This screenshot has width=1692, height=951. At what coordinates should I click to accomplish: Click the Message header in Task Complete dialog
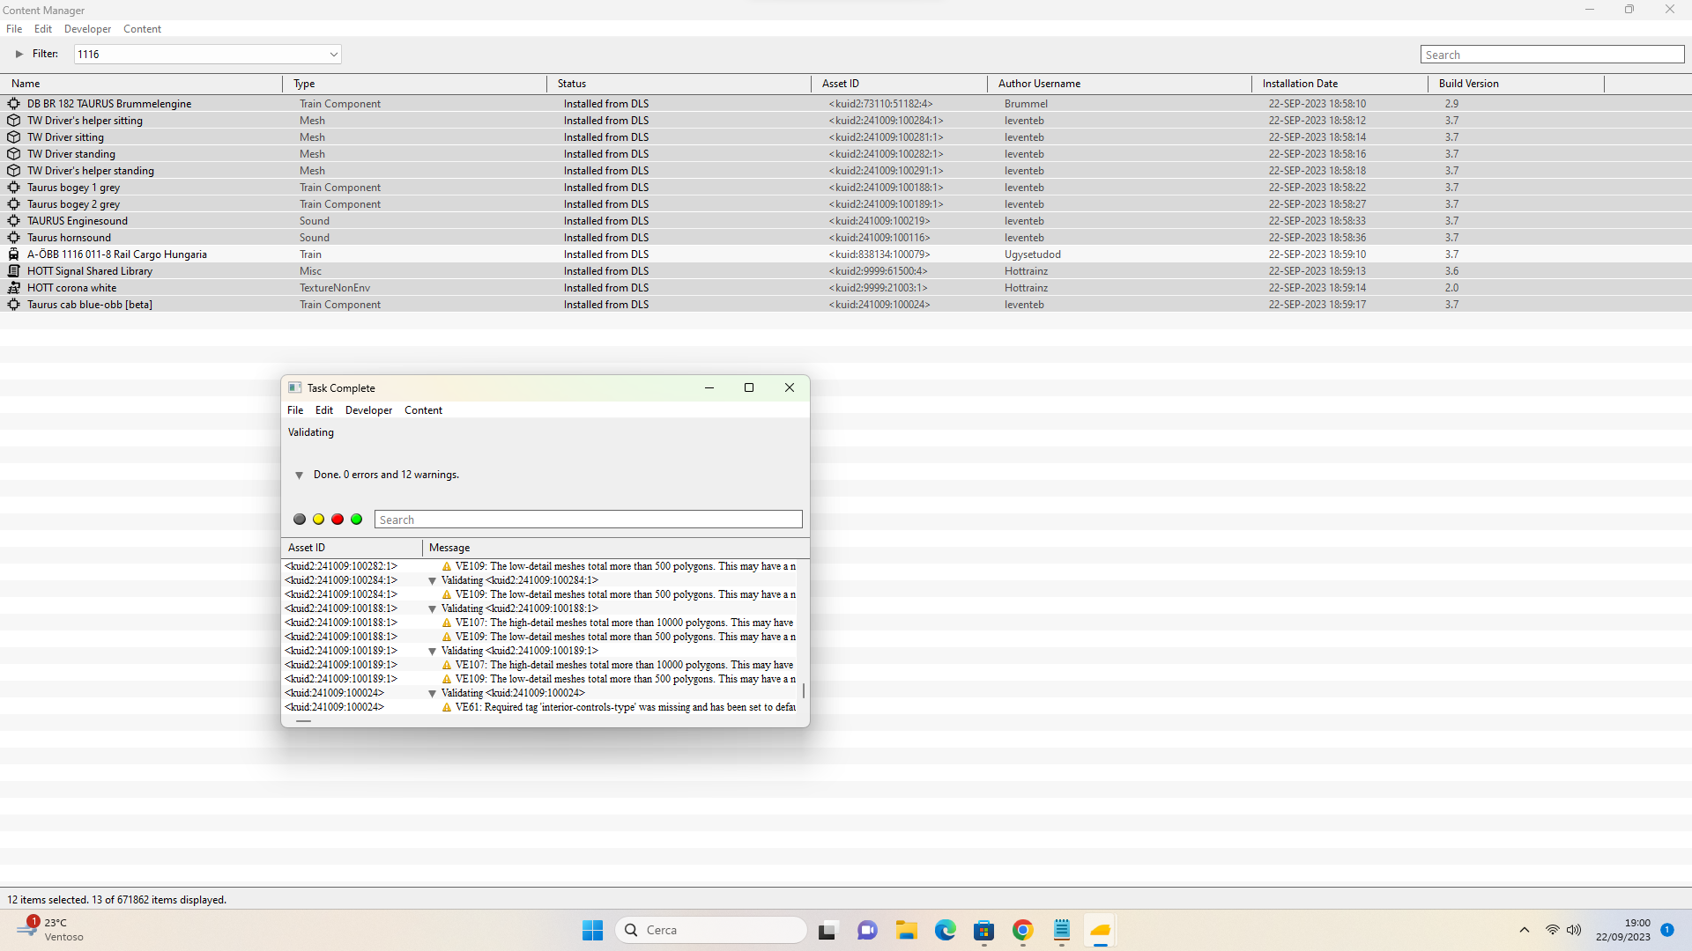click(616, 548)
